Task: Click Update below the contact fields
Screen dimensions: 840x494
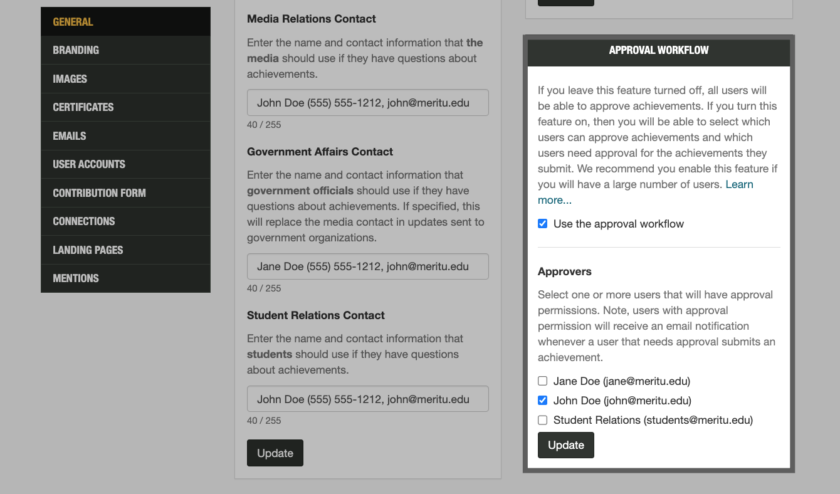Action: coord(275,453)
